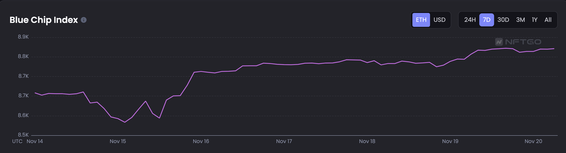Display the All time range
The height and width of the screenshot is (153, 566).
(548, 20)
